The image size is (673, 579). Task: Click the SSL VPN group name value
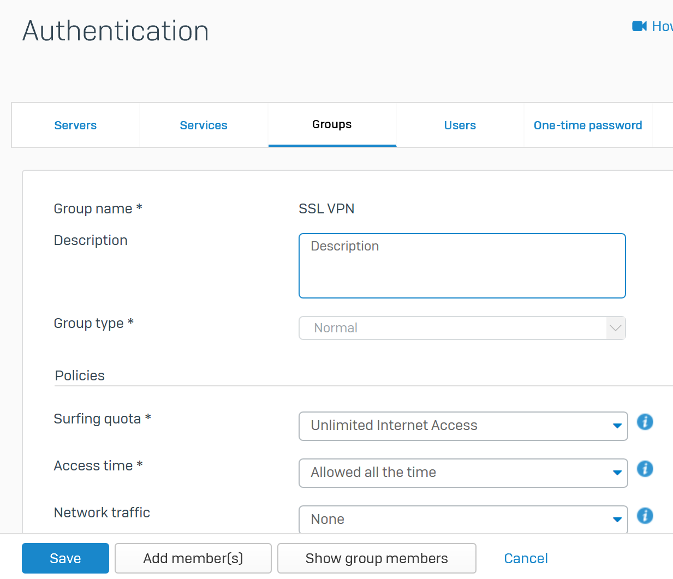[x=326, y=209]
